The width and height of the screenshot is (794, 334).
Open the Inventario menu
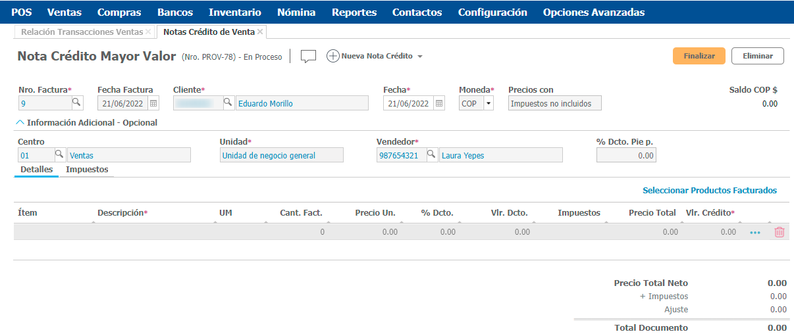[234, 12]
